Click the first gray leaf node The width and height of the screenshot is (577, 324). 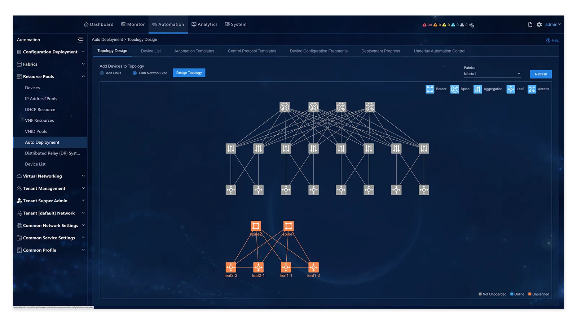pos(231,190)
